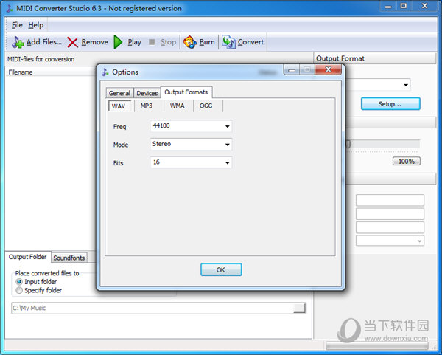Switch to the General tab
This screenshot has height=355, width=442.
(x=119, y=93)
